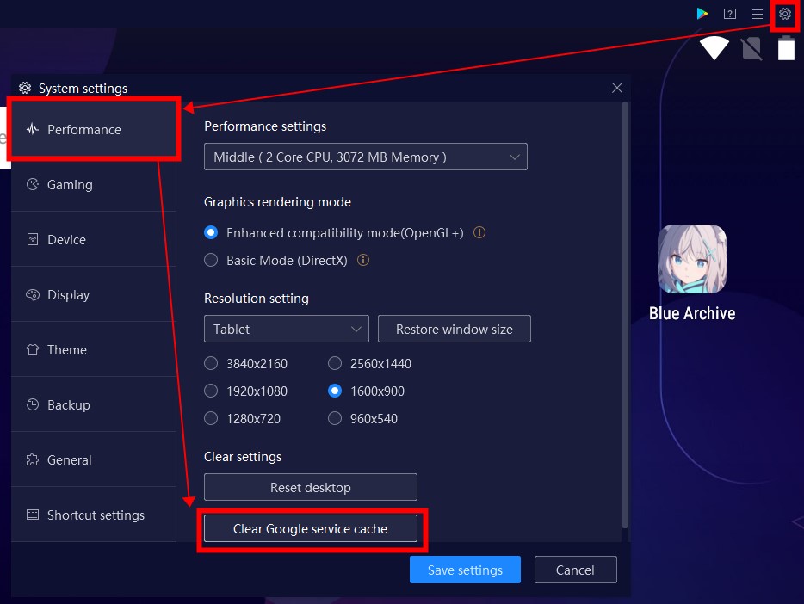The width and height of the screenshot is (804, 604).
Task: Select the 1920x1080 resolution option
Action: [212, 391]
